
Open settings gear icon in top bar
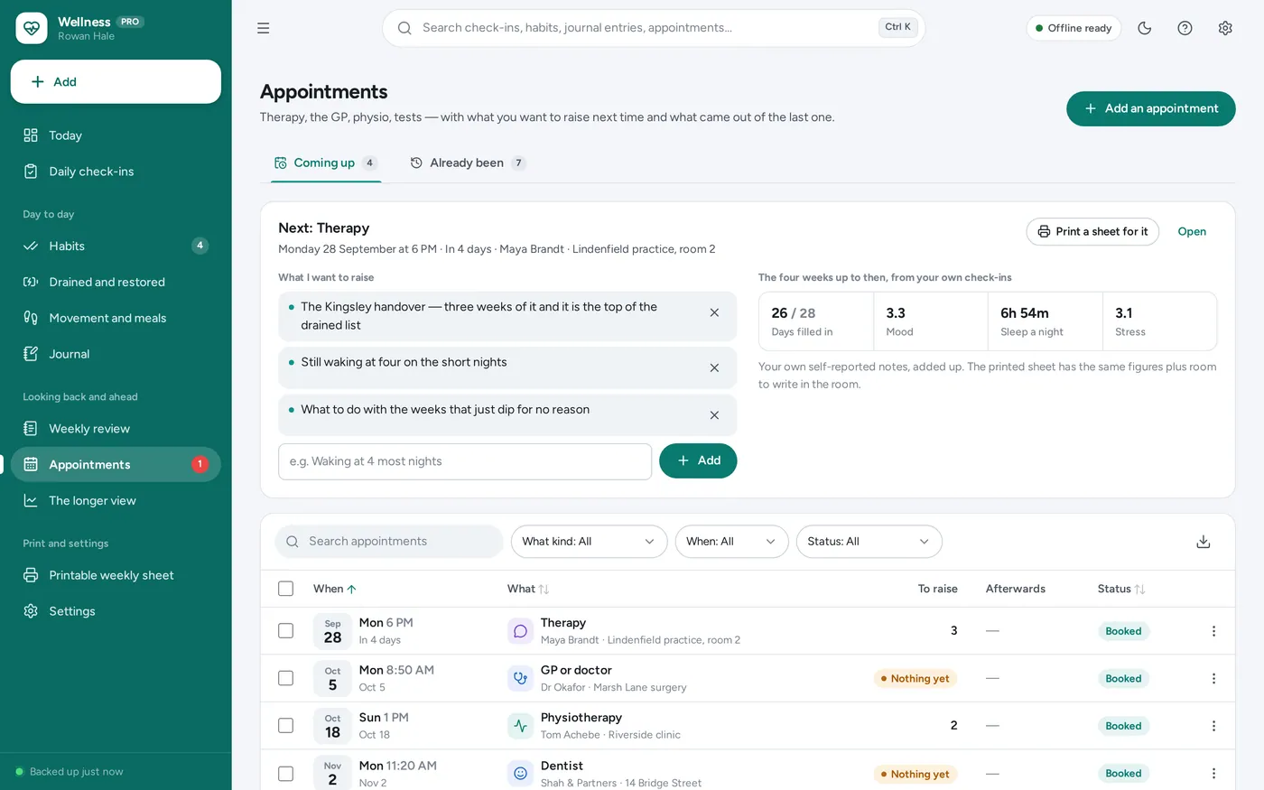point(1225,28)
